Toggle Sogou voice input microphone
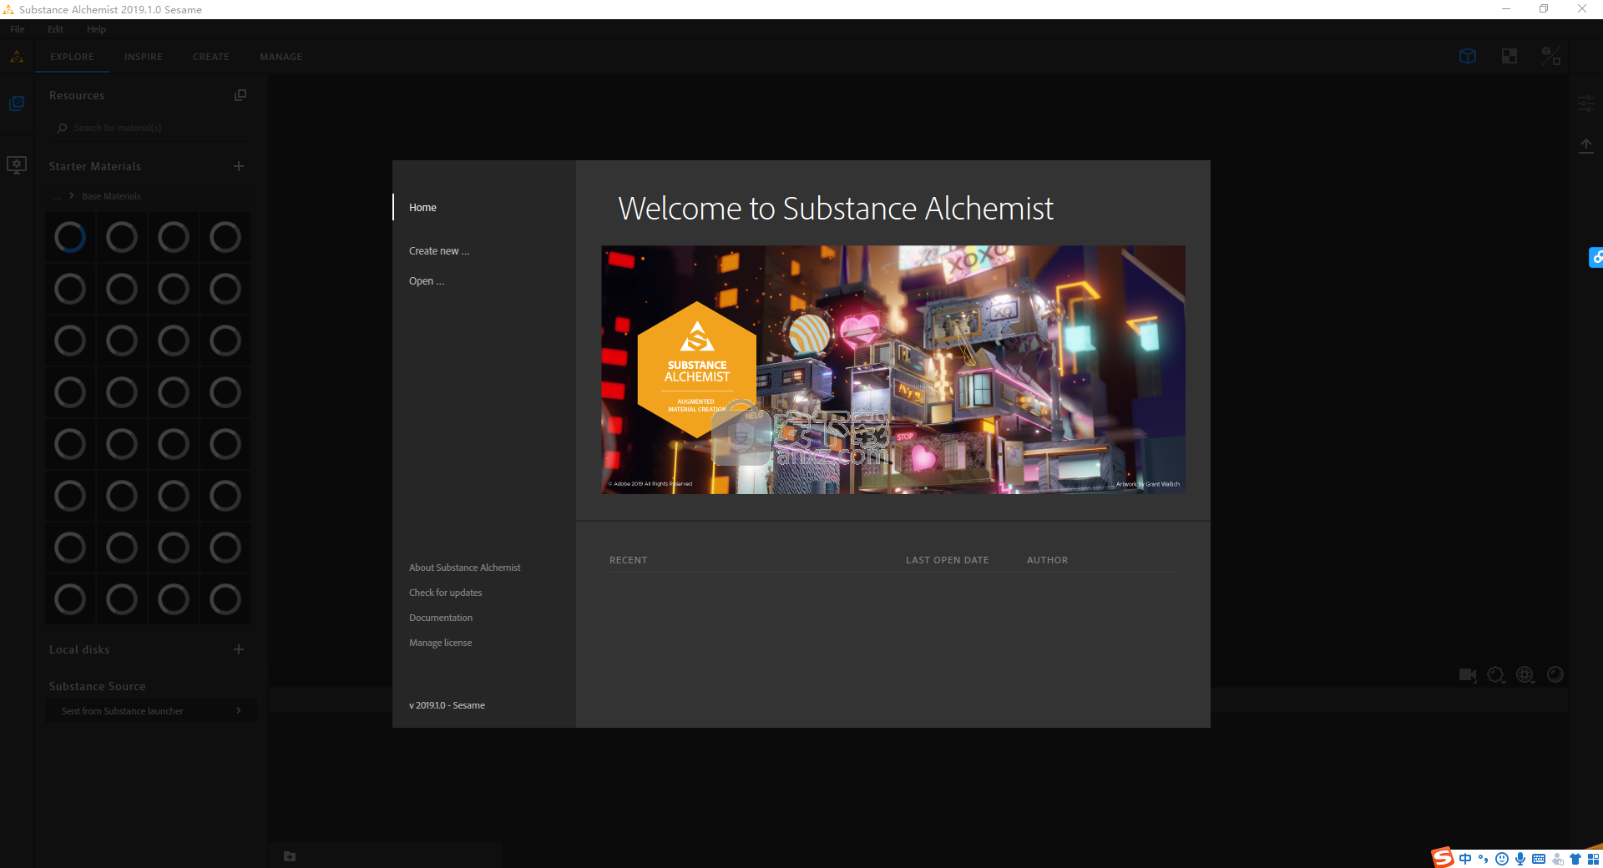The width and height of the screenshot is (1603, 868). pos(1520,859)
